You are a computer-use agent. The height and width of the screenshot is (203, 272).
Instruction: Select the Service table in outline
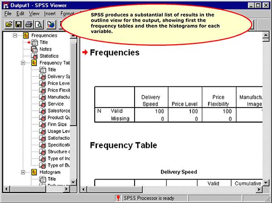(55, 104)
